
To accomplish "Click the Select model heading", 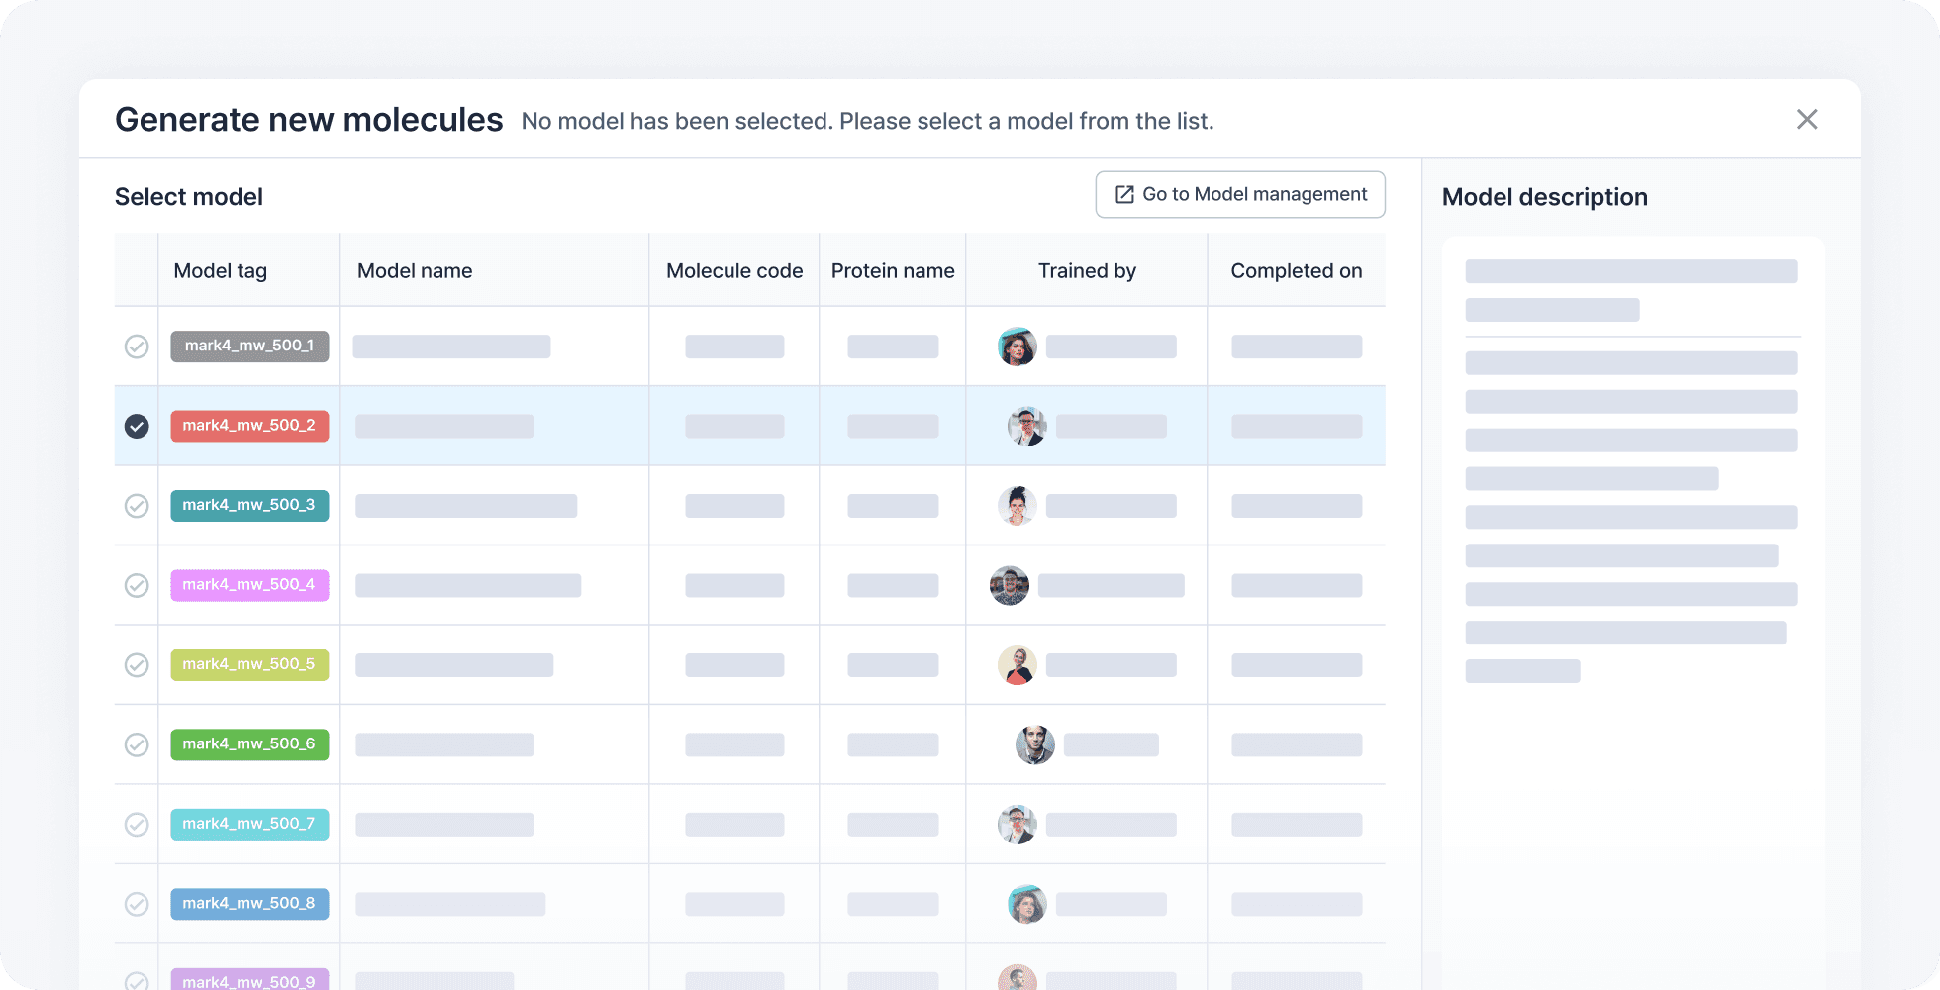I will [x=189, y=197].
